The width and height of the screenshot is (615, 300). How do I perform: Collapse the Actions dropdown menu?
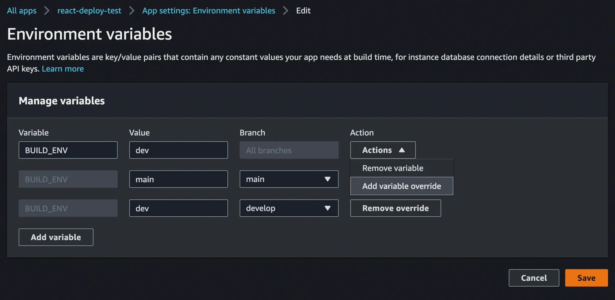pos(383,150)
